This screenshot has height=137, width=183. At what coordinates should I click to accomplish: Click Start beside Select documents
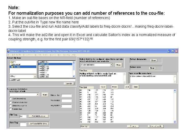pyautogui.click(x=154, y=60)
